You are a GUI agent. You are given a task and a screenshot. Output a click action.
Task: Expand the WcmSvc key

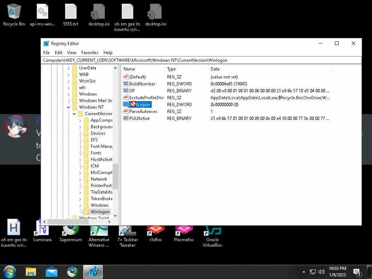(x=68, y=81)
